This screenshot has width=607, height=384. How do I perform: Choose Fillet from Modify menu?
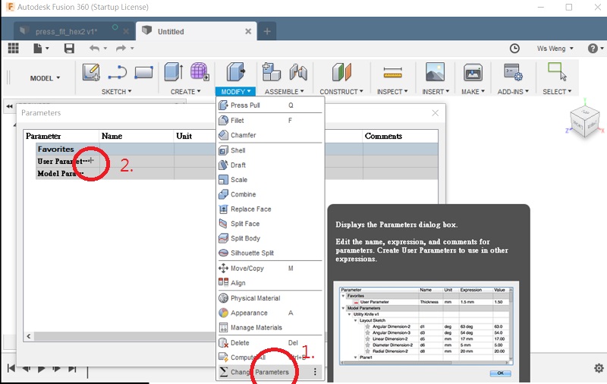[x=270, y=121]
